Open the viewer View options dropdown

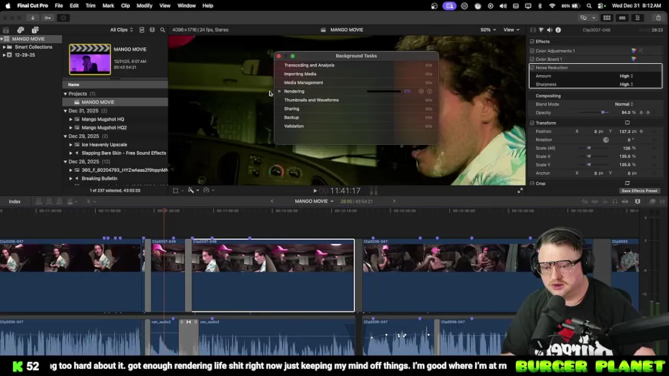[x=511, y=30]
